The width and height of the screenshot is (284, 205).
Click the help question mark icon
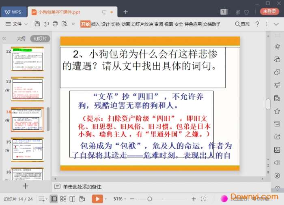coord(257,24)
